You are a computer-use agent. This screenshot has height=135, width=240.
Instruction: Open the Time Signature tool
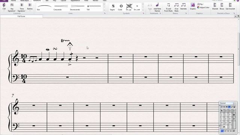[x=22, y=7]
